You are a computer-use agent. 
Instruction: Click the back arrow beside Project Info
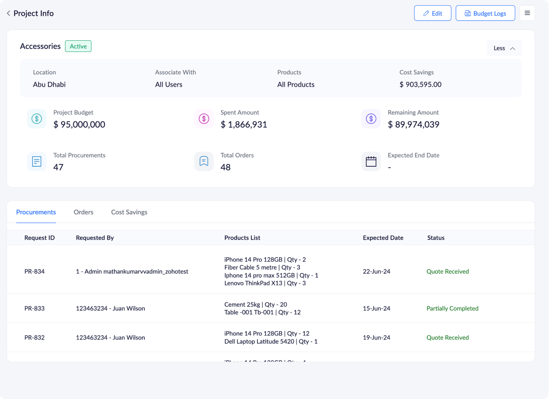8,14
